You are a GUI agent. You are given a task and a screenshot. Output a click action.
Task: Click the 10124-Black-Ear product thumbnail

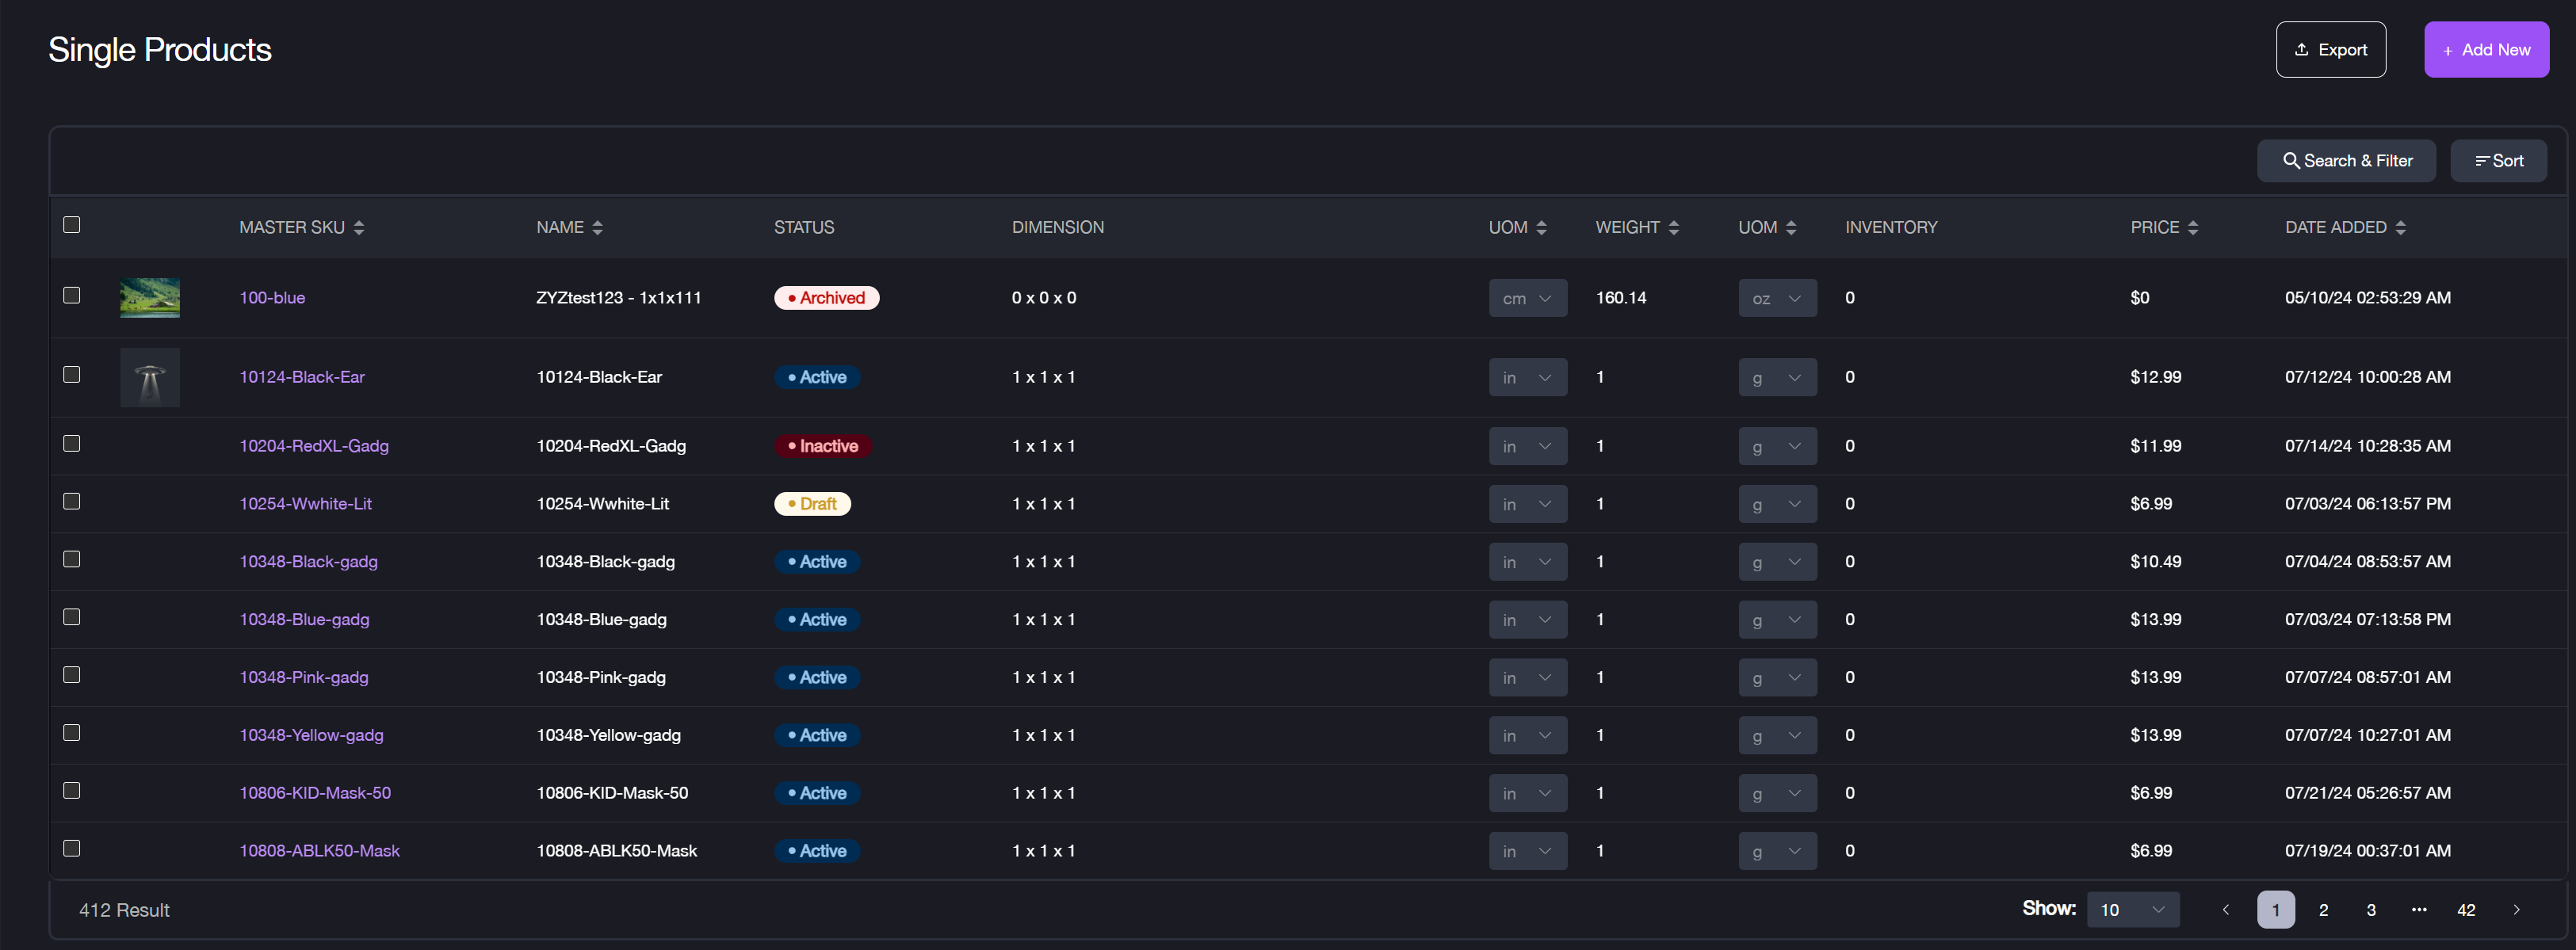click(150, 377)
